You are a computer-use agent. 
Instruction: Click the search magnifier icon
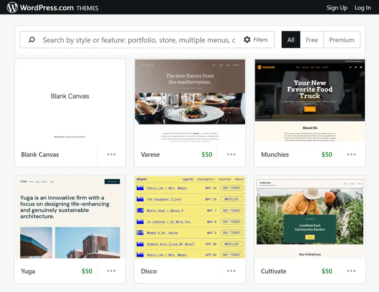pos(32,40)
